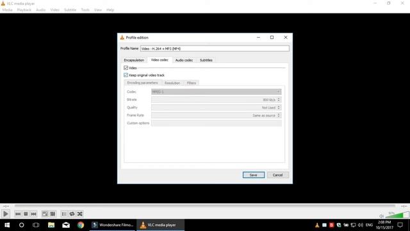Image resolution: width=410 pixels, height=231 pixels.
Task: Launch Google Chrome from the taskbar
Action: click(x=81, y=225)
